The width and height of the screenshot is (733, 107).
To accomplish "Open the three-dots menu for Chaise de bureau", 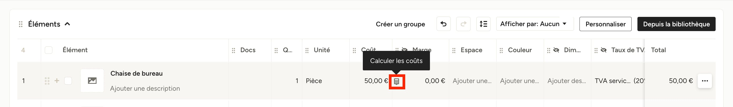I will (705, 81).
